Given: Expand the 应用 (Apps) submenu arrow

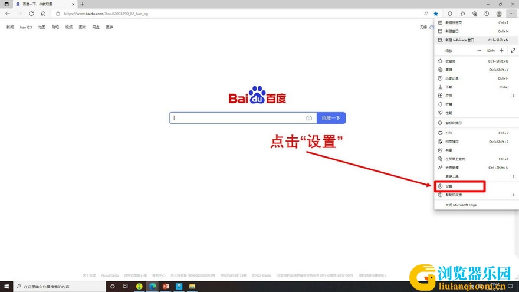Looking at the screenshot, I should [x=513, y=96].
